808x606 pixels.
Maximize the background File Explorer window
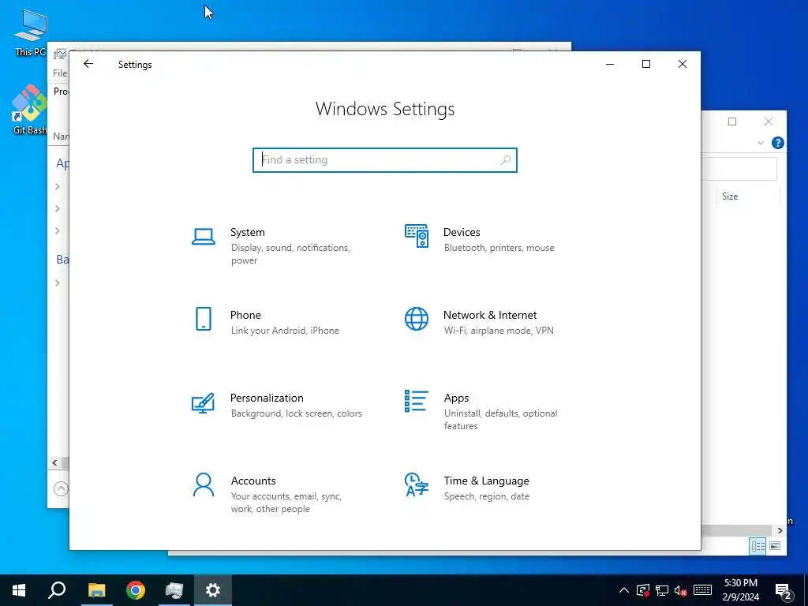pos(731,122)
